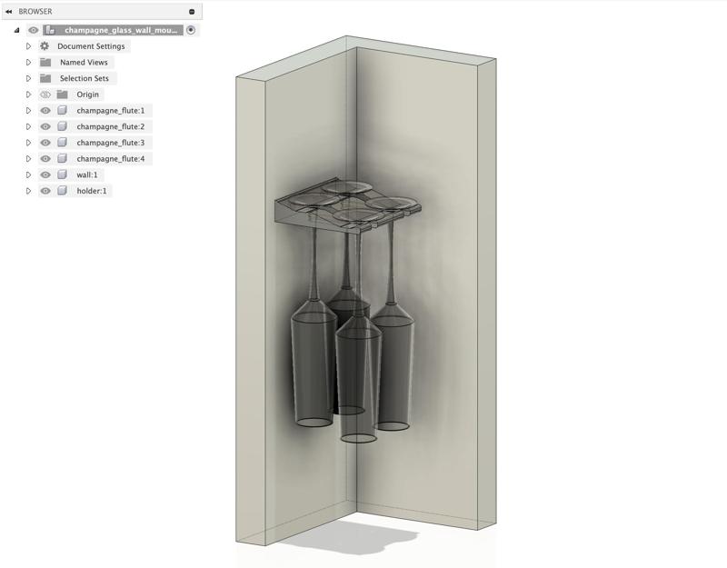Click the wall:1 component cube icon
This screenshot has width=727, height=568.
coord(62,174)
